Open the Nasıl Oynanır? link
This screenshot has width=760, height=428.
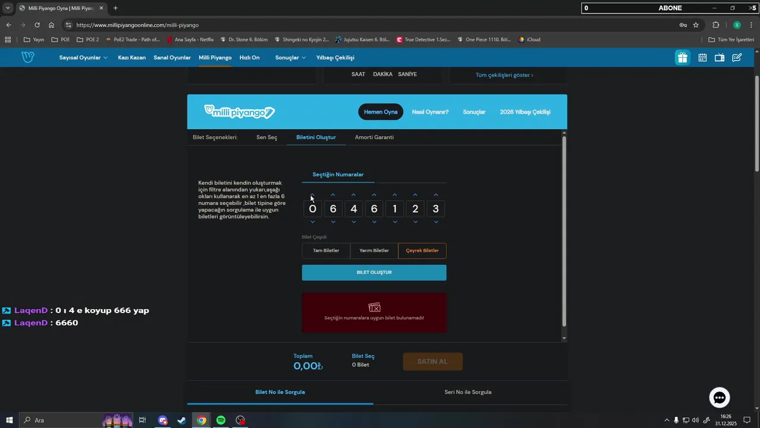coord(430,112)
